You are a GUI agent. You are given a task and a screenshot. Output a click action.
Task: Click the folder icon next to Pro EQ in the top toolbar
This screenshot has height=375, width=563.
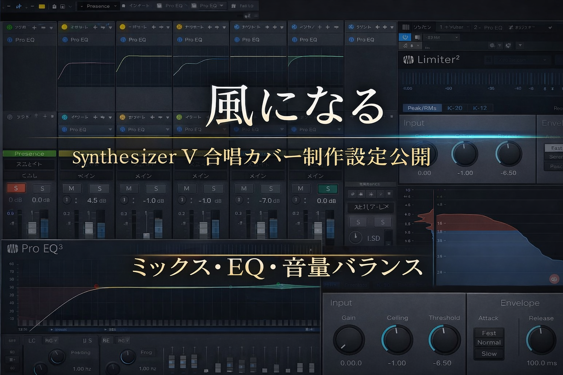point(159,5)
